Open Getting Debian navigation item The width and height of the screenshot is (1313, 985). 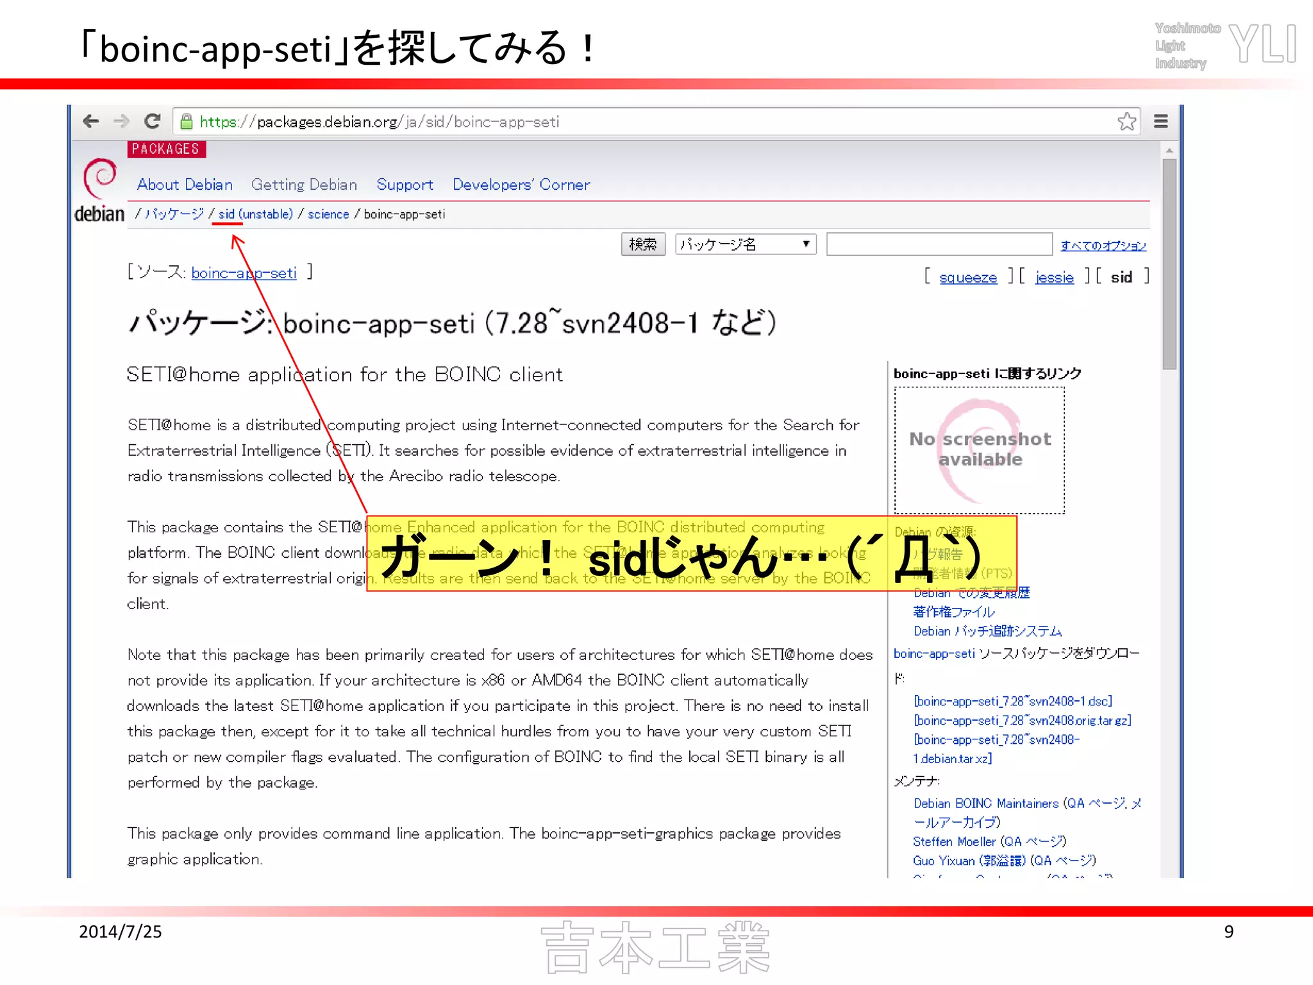[x=304, y=185]
